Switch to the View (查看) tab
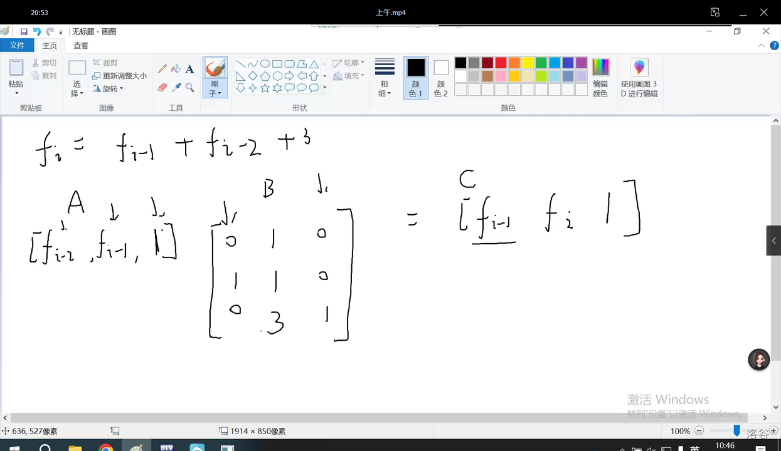 click(x=81, y=46)
